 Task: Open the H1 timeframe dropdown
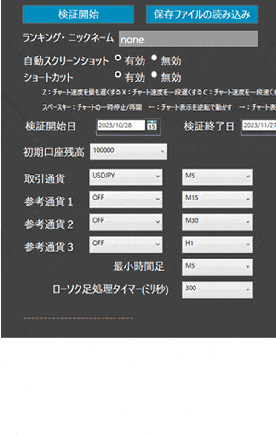point(217,244)
